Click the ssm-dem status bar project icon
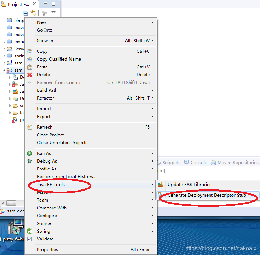This screenshot has height=255, width=260. point(2,211)
